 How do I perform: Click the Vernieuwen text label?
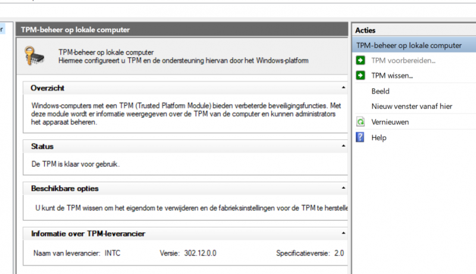[x=390, y=122]
